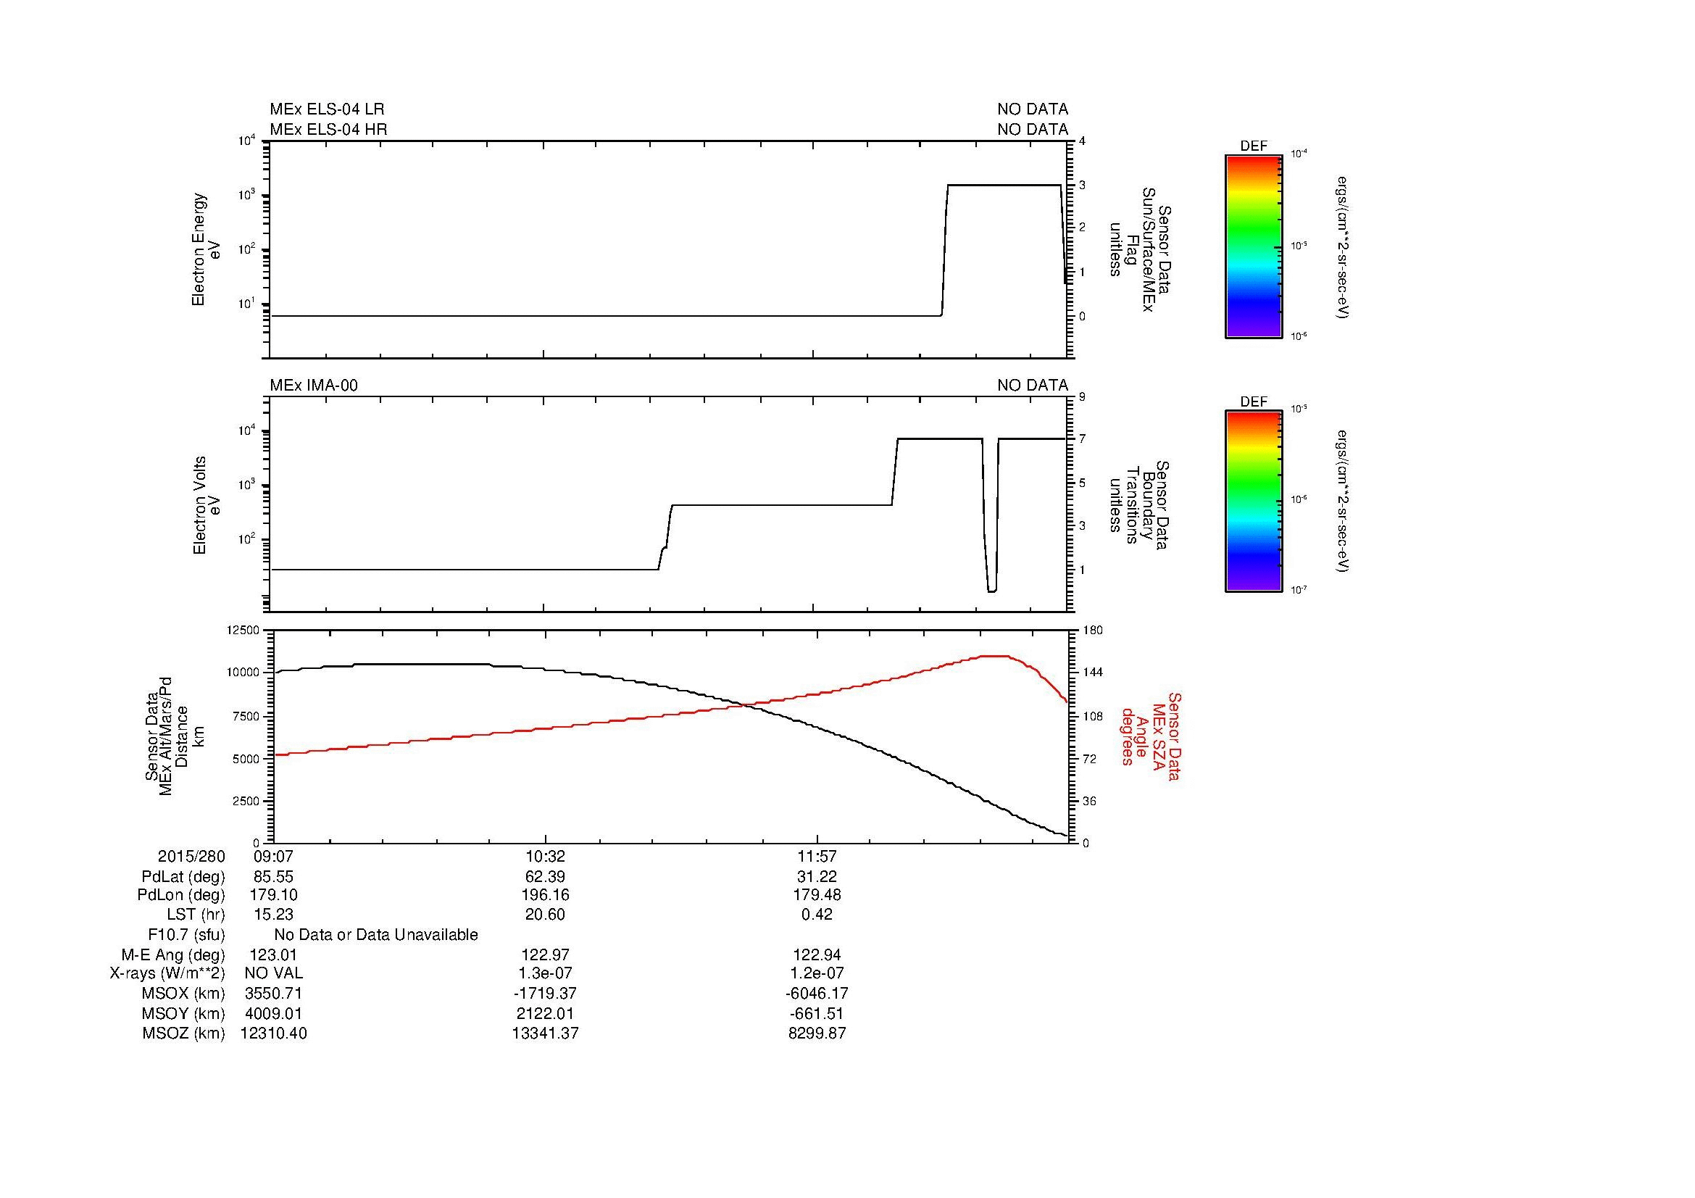Click the PdLat value '62.39'

pyautogui.click(x=545, y=877)
